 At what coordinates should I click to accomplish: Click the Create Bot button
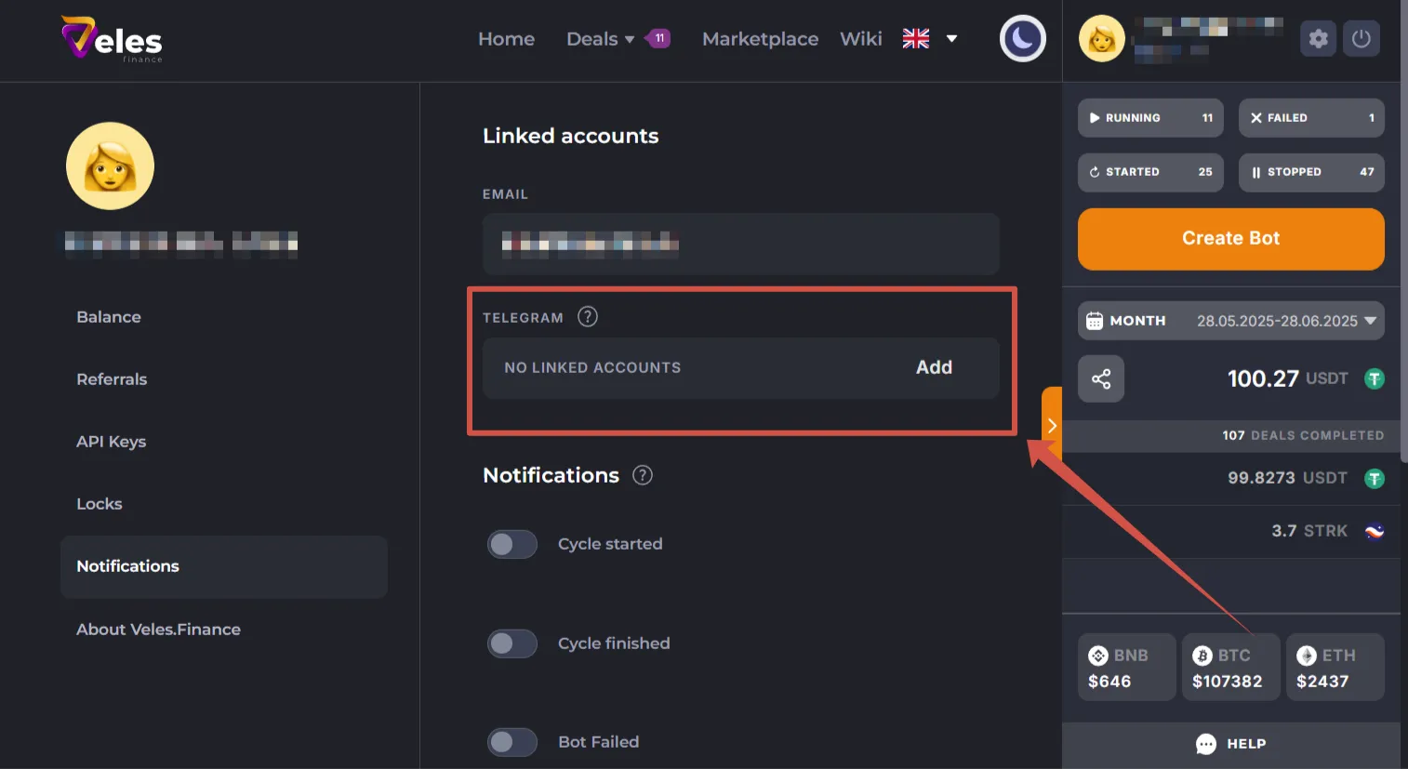1230,239
